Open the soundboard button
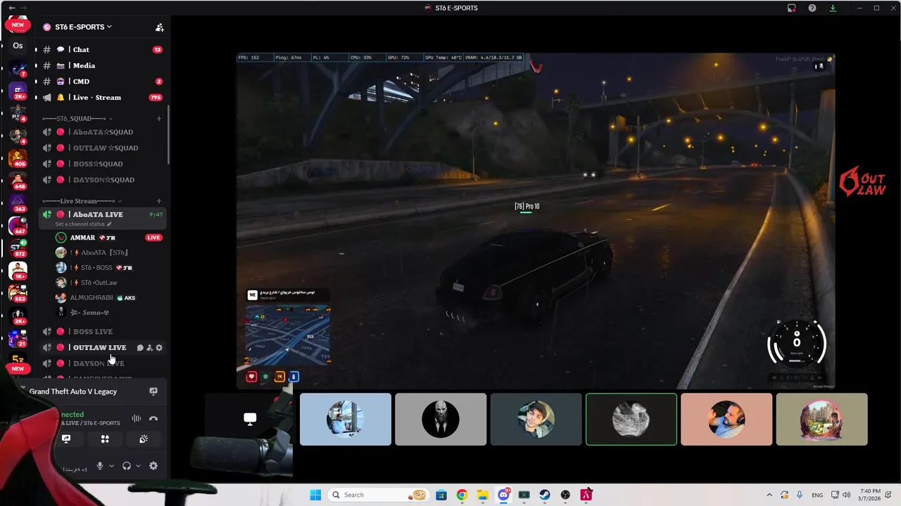 pos(144,439)
